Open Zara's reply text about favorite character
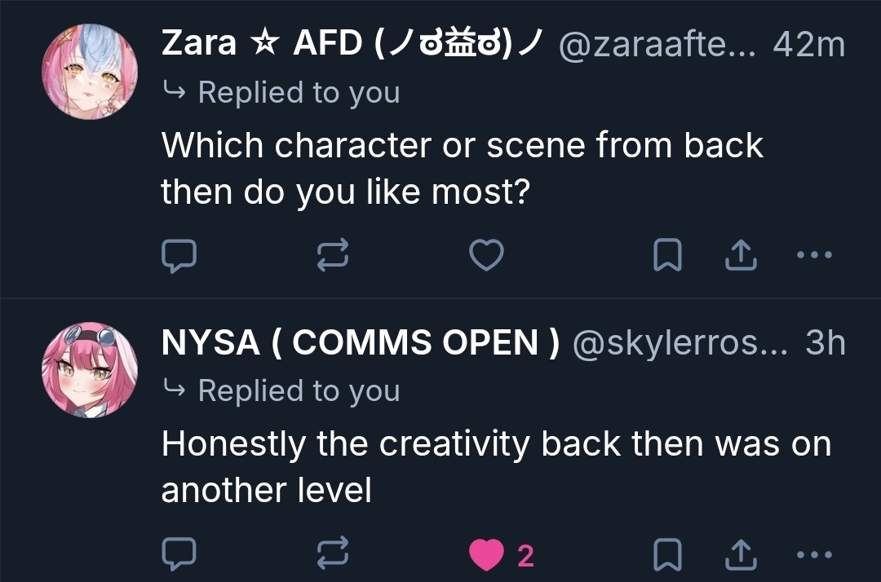Viewport: 881px width, 582px height. click(462, 169)
